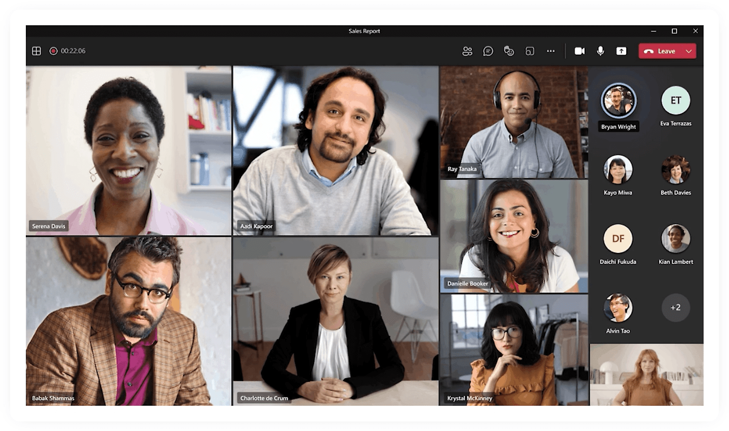
Task: Open breakout rooms
Action: pos(530,51)
